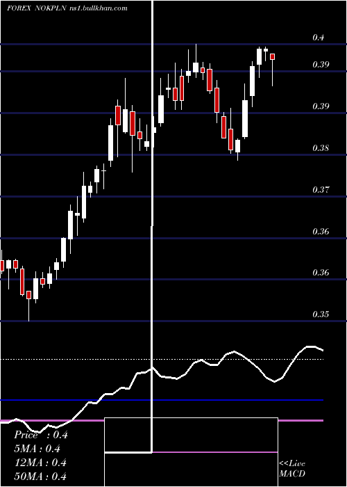347x487 pixels.
Task: Click the 5MA : 0.4 readout
Action: pos(37,449)
